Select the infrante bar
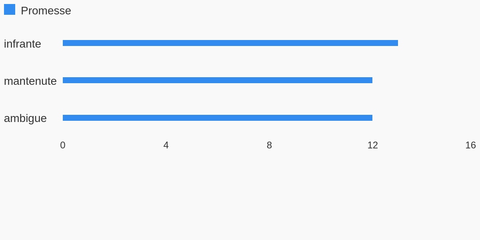Screen dimensions: 480x240 230,43
